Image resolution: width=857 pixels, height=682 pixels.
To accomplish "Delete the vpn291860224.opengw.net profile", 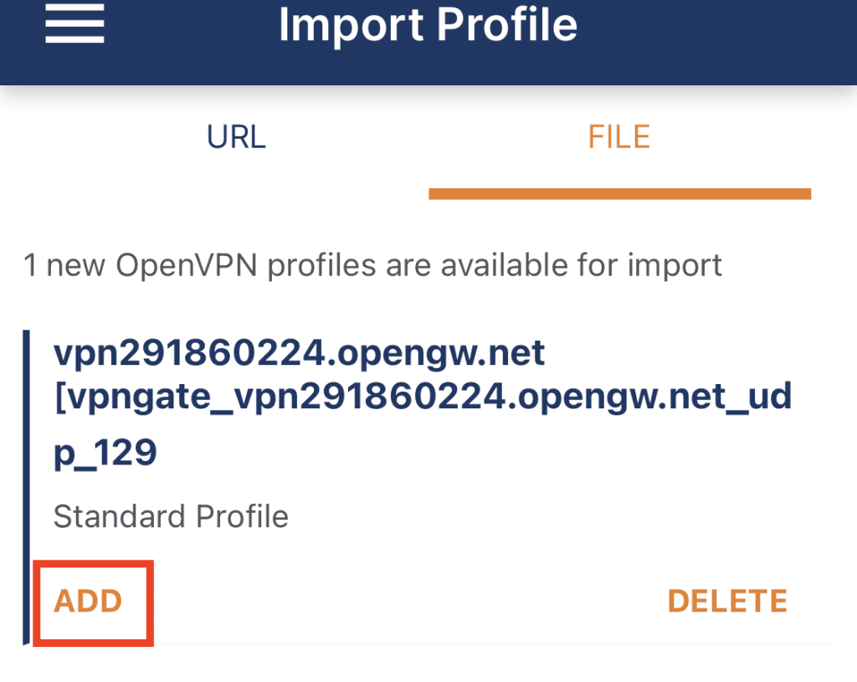I will (727, 601).
